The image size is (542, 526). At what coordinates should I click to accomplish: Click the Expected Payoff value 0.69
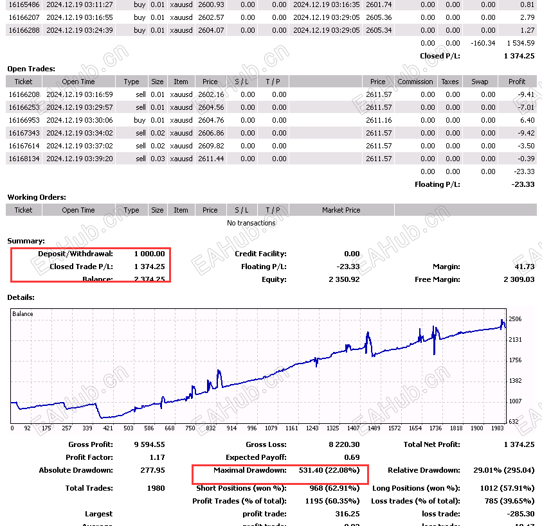coord(352,457)
